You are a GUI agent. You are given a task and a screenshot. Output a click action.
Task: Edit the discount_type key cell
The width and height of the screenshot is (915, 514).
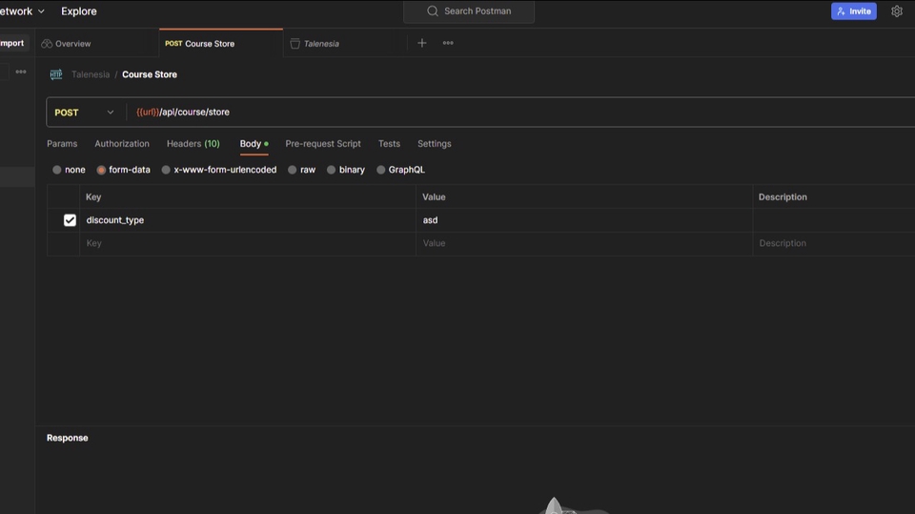(248, 220)
